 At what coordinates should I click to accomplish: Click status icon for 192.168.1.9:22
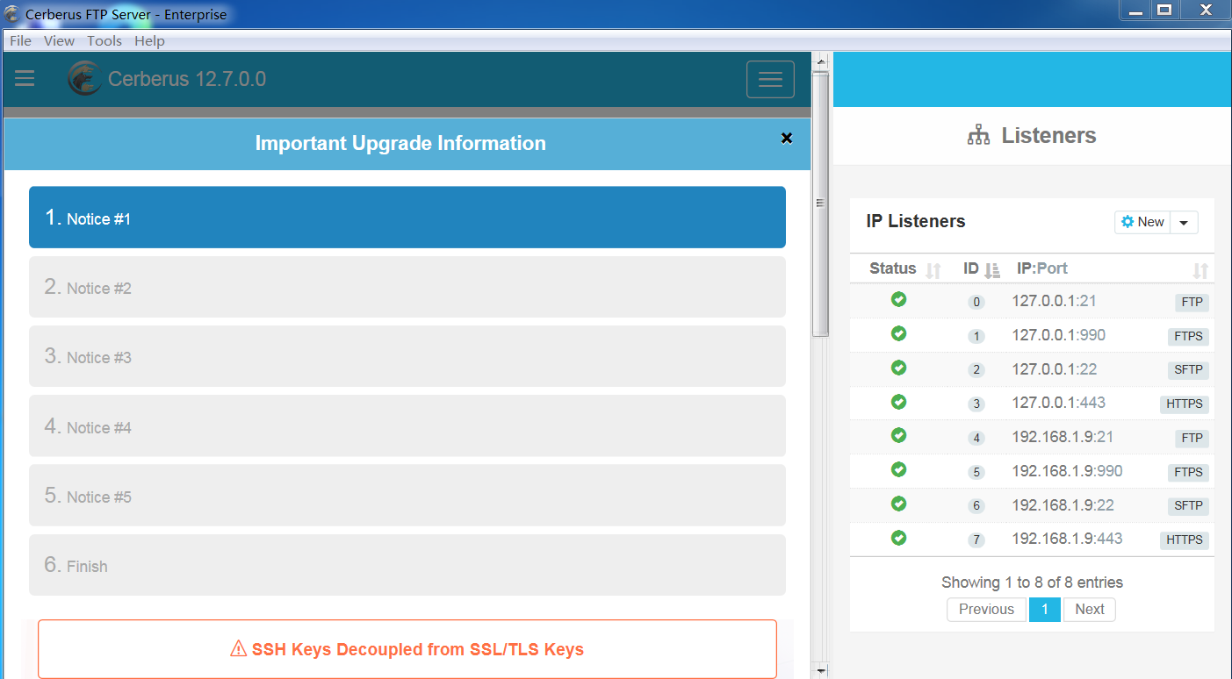pyautogui.click(x=898, y=504)
